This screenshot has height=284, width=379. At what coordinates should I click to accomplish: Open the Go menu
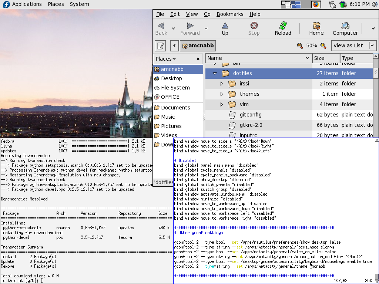207,14
